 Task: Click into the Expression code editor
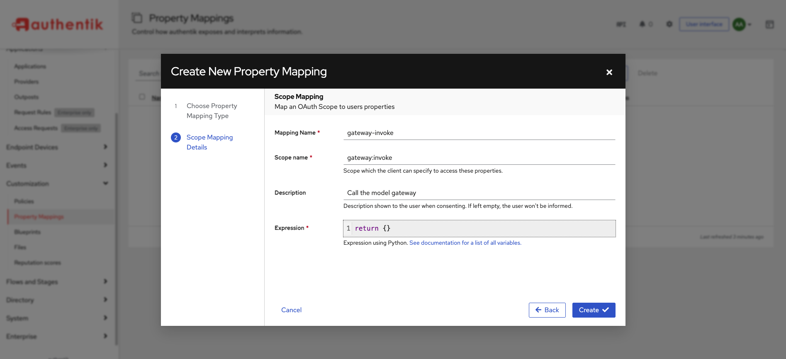(x=479, y=229)
